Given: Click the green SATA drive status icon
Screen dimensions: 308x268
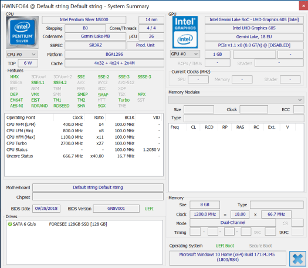Looking at the screenshot, I should [9, 224].
